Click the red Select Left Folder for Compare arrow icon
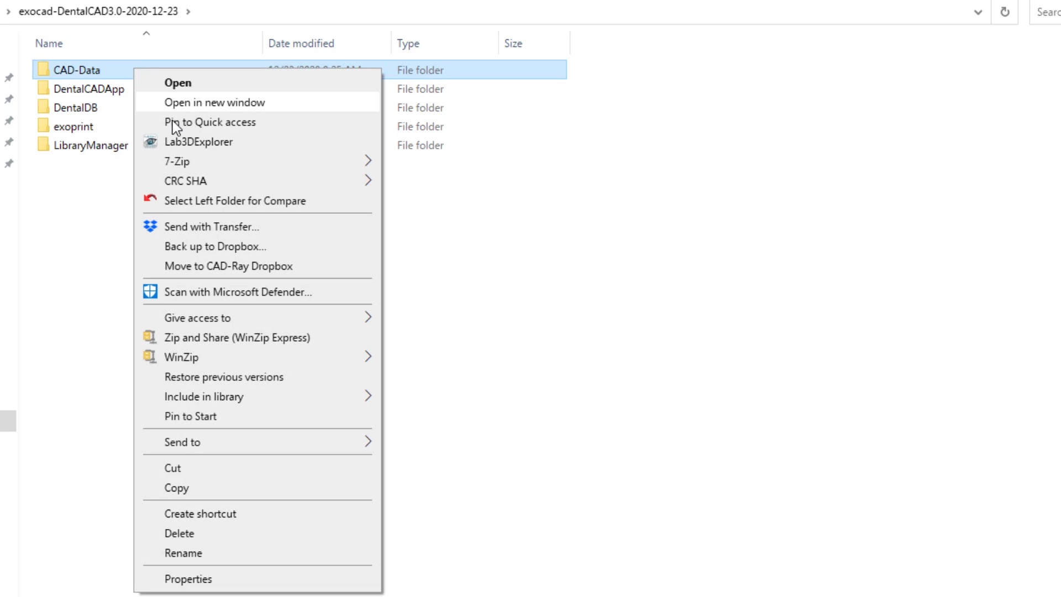Image resolution: width=1061 pixels, height=597 pixels. [150, 199]
